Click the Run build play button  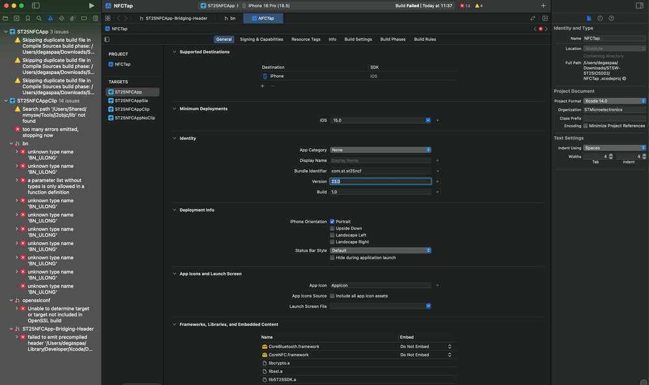(x=91, y=6)
